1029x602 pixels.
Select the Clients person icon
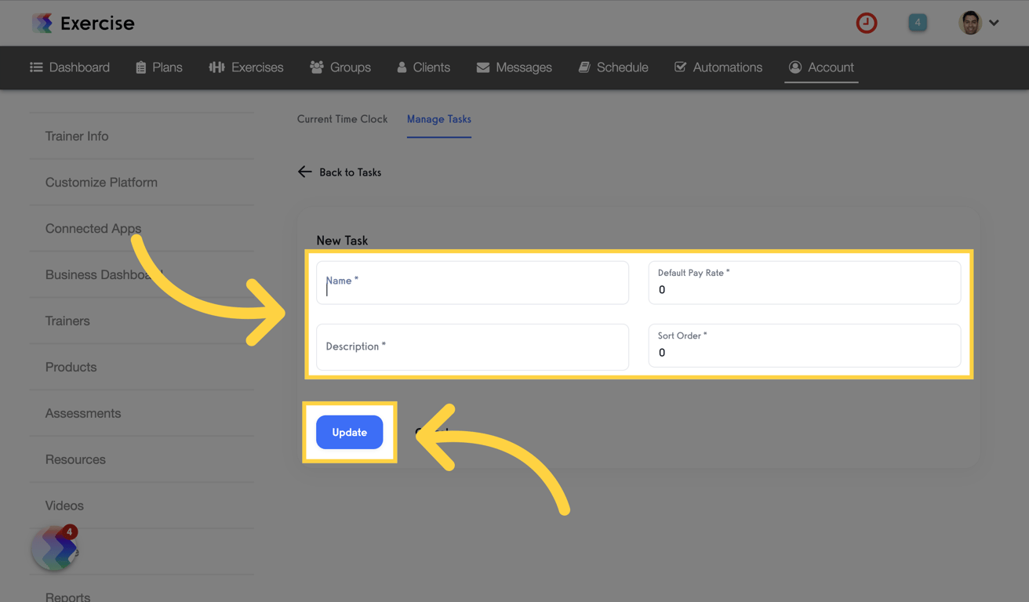coord(402,67)
